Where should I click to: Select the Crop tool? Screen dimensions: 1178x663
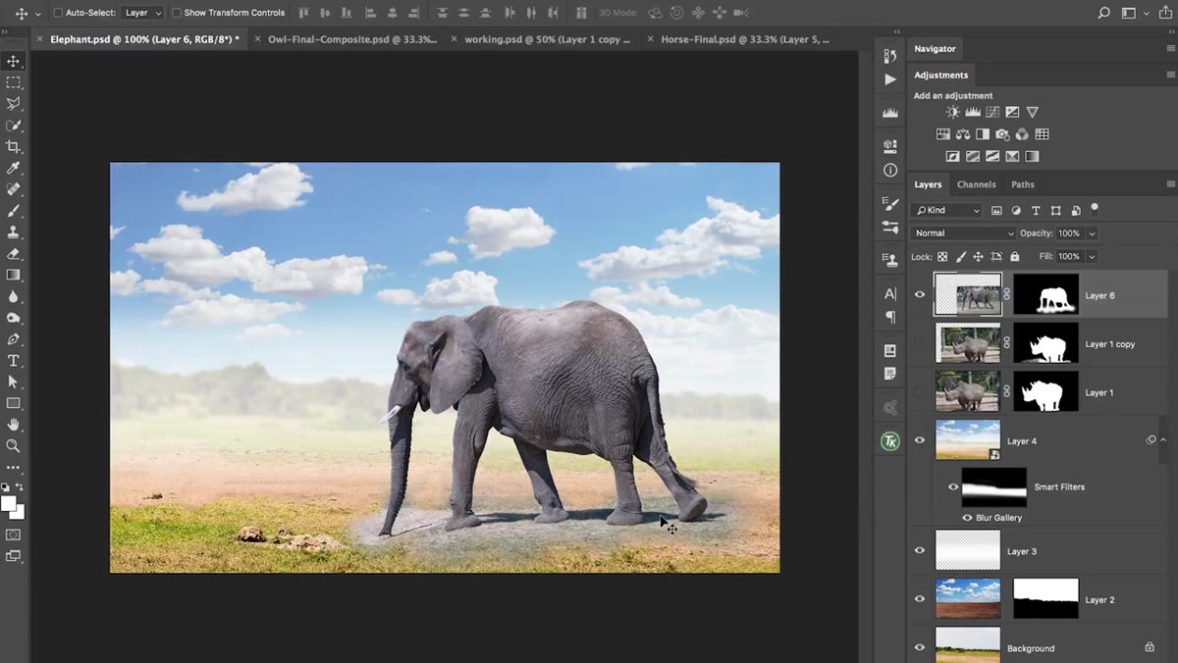[x=14, y=147]
